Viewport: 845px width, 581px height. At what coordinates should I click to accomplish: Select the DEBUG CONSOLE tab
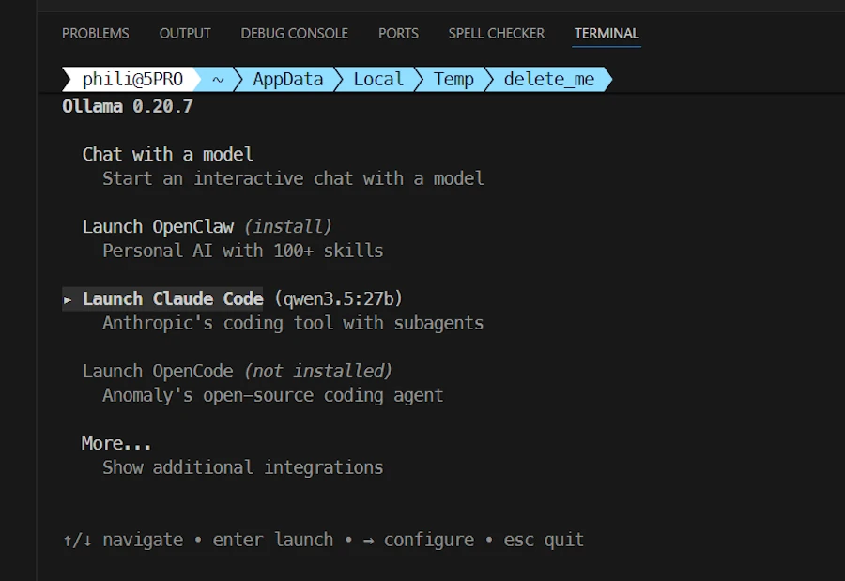[294, 34]
